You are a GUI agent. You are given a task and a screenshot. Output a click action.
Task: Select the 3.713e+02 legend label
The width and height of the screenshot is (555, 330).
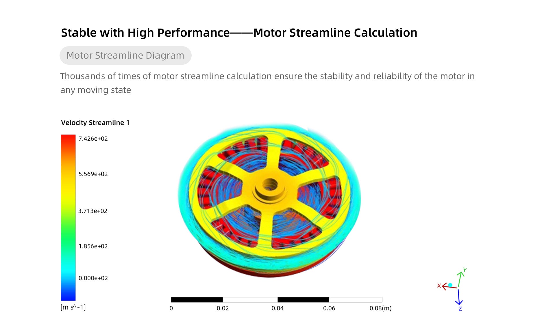pos(93,211)
